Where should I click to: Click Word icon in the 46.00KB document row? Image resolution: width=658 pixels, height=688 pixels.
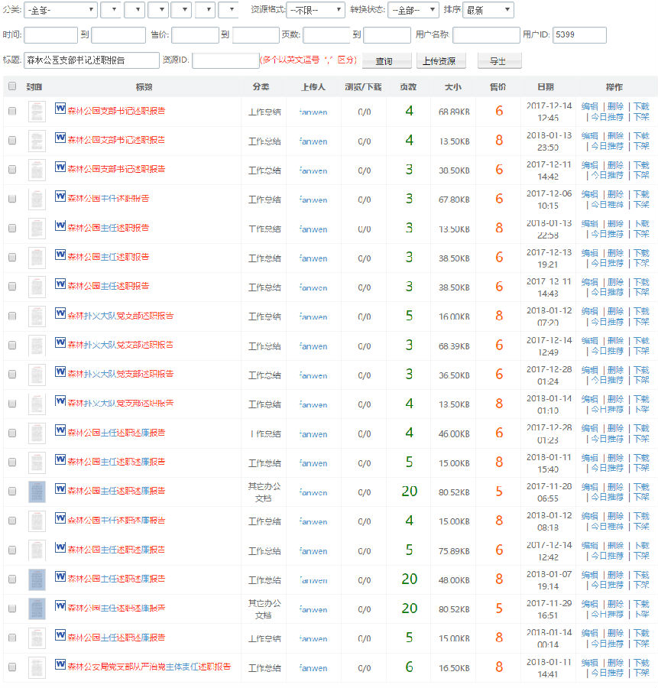point(60,431)
